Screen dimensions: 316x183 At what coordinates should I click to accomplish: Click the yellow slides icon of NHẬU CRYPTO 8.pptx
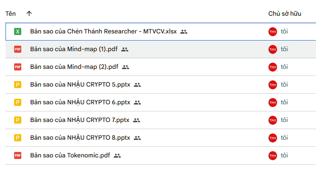[18, 138]
